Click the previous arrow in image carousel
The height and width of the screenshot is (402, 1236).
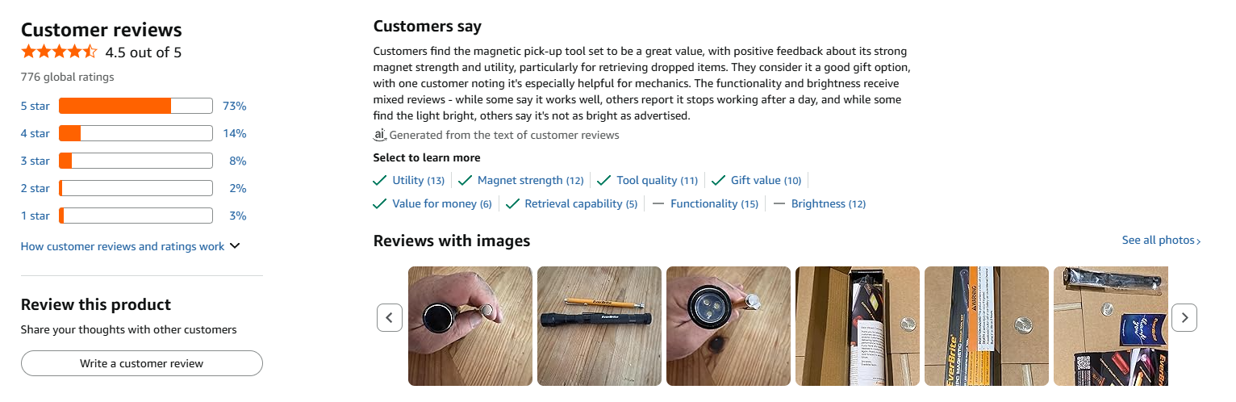(x=389, y=317)
